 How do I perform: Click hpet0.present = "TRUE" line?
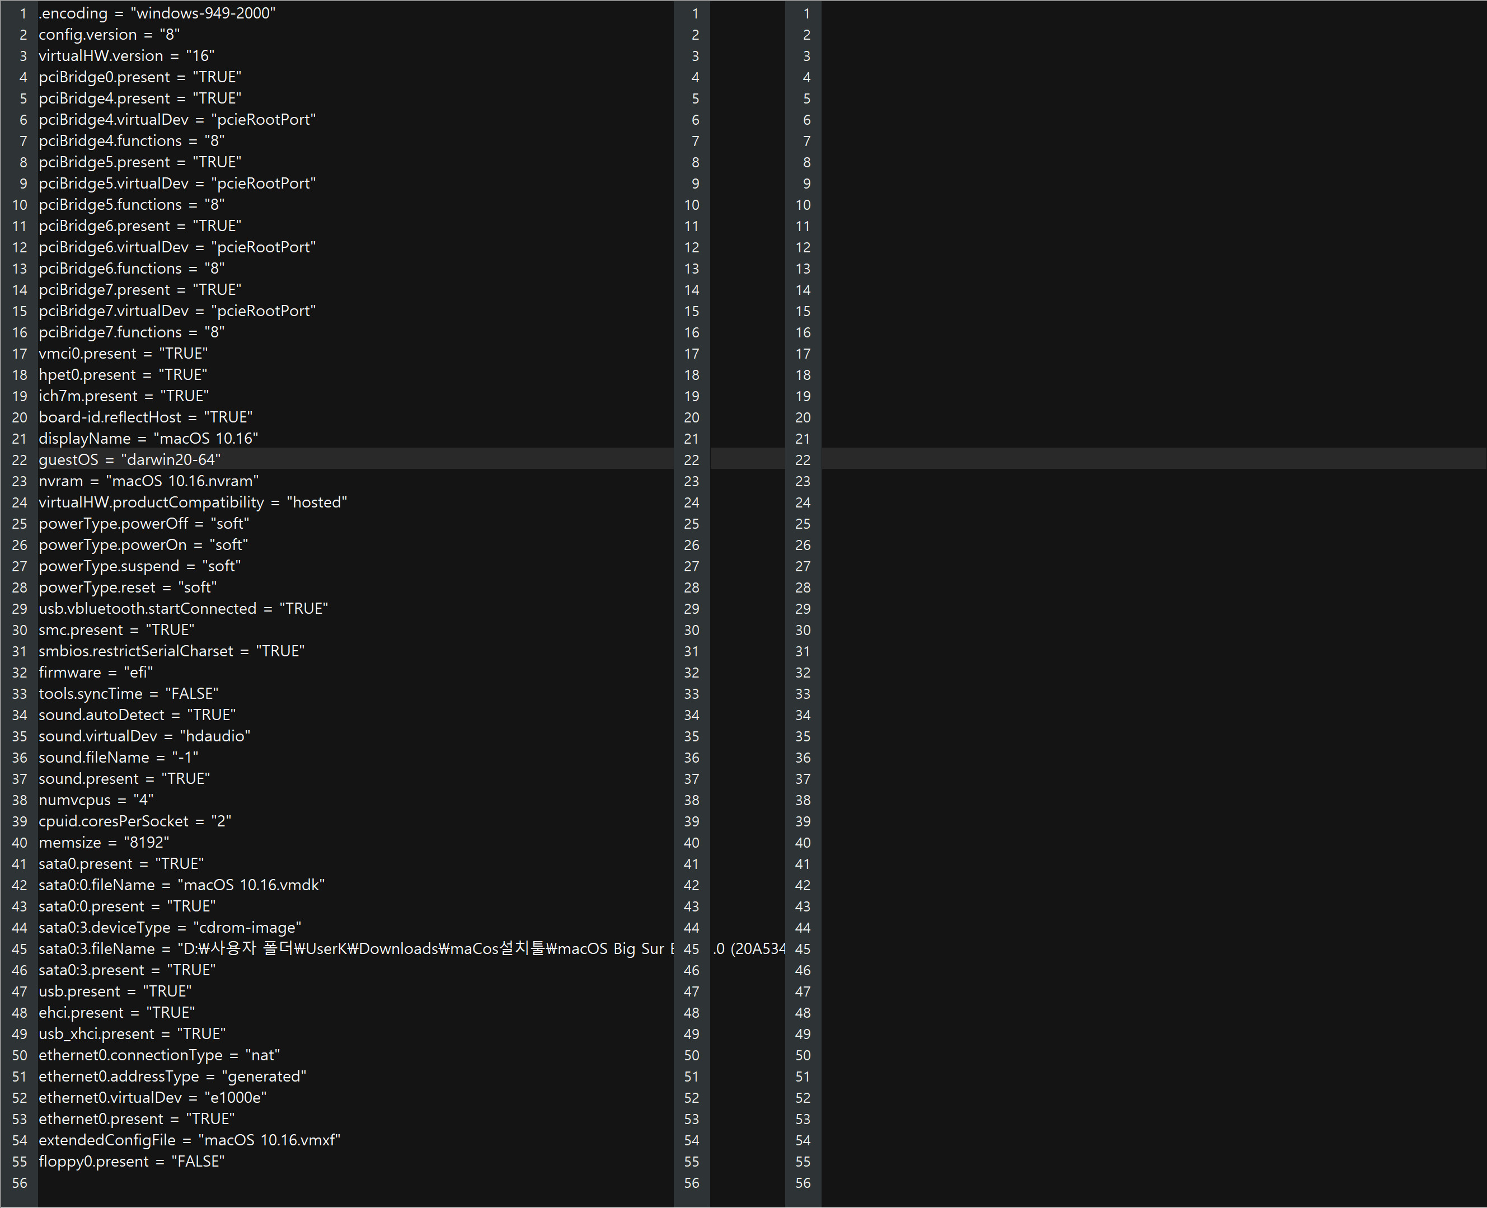123,375
